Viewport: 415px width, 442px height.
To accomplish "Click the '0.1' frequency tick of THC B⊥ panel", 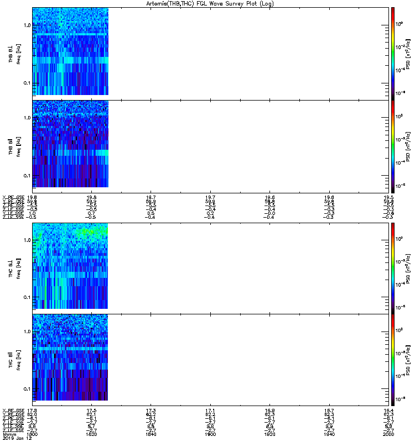I will (x=27, y=297).
